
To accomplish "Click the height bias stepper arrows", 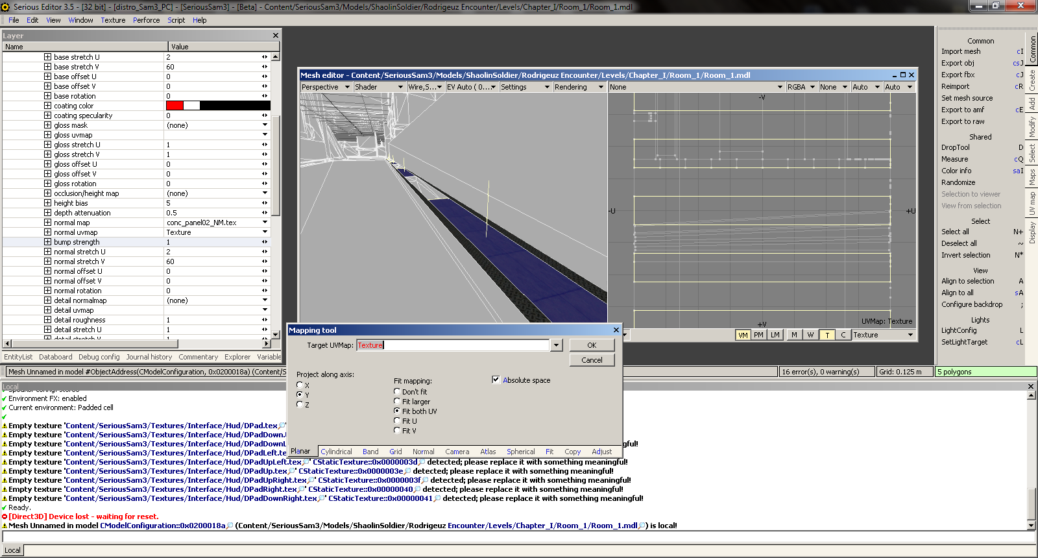I will click(x=265, y=203).
